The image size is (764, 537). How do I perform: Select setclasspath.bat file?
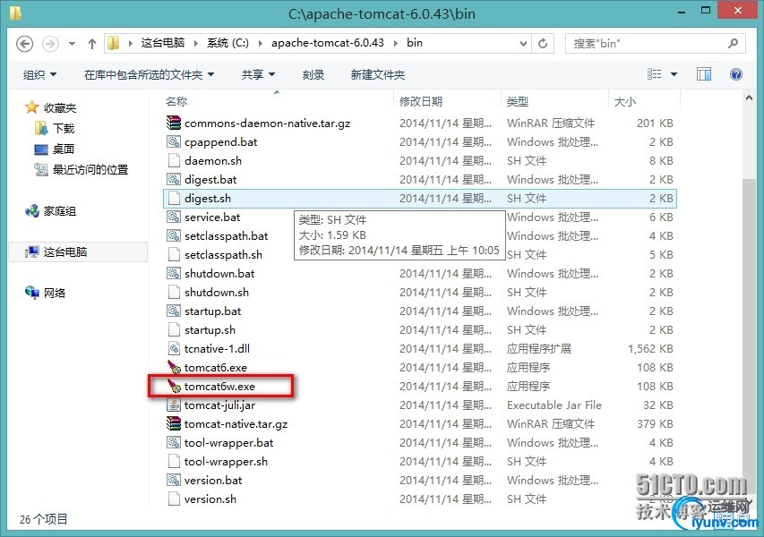pos(226,235)
